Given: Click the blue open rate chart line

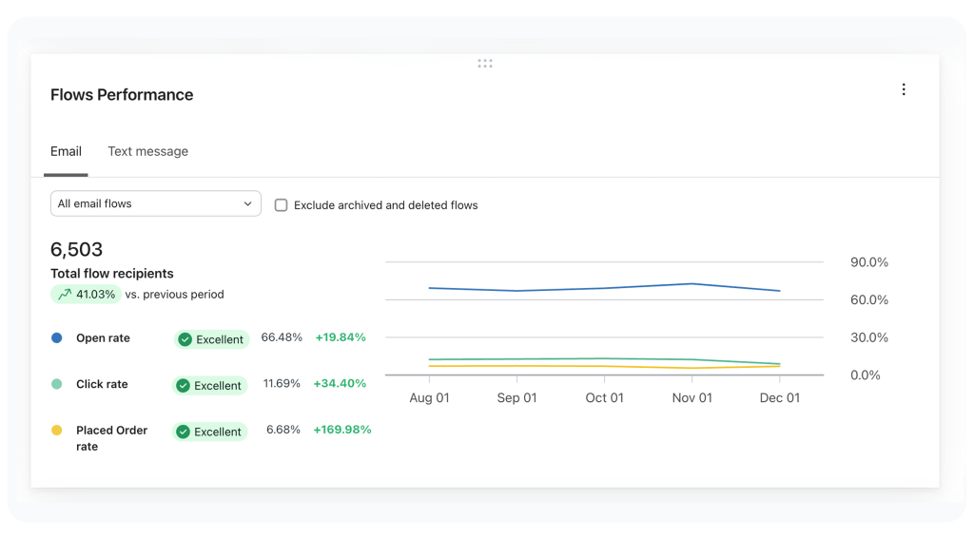Looking at the screenshot, I should tap(604, 288).
